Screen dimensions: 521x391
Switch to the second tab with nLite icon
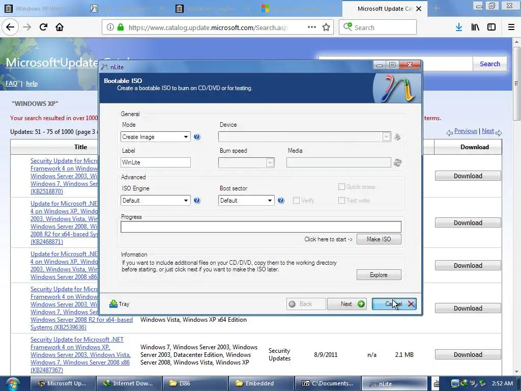coord(126,8)
